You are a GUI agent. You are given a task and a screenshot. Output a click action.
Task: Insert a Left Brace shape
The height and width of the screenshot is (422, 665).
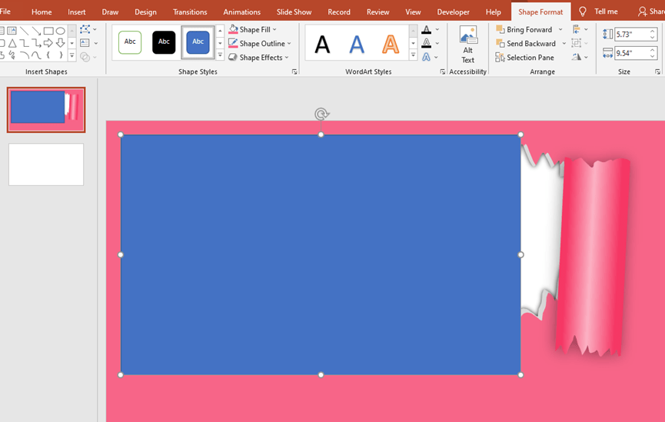coord(48,55)
